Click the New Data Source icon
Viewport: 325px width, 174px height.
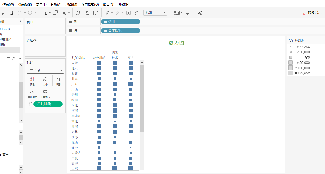11,13
